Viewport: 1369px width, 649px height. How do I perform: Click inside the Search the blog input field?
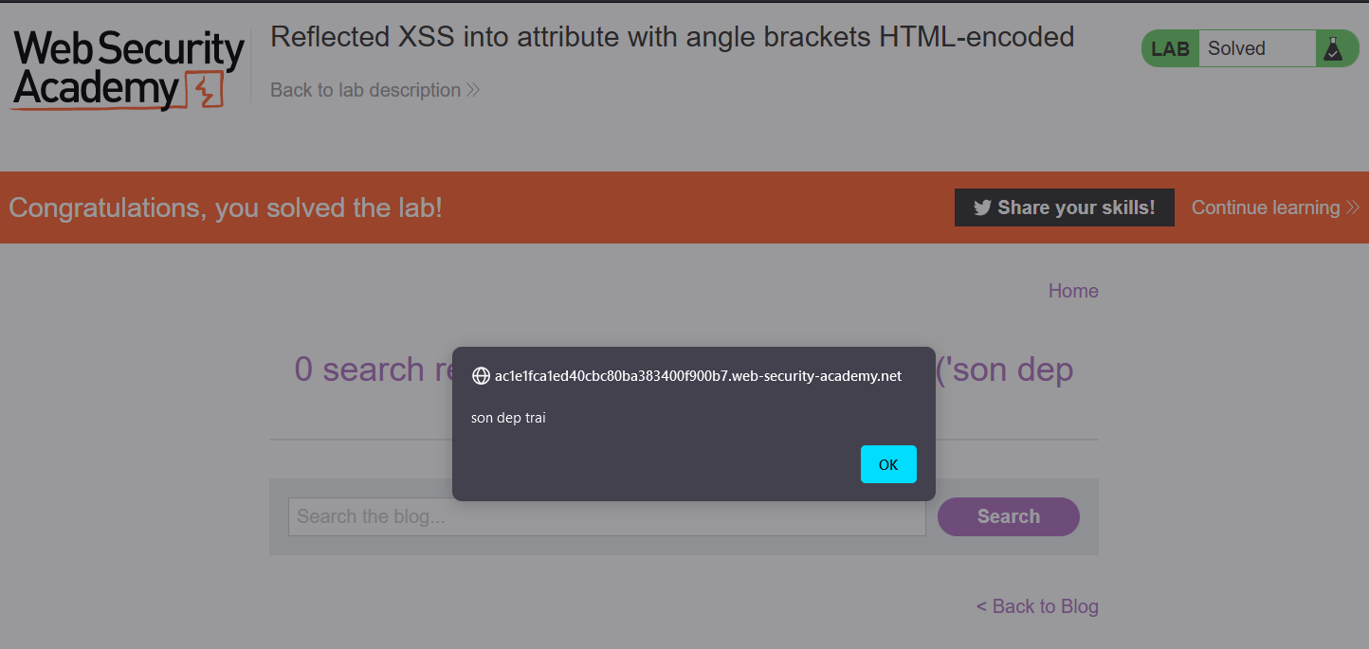point(607,516)
